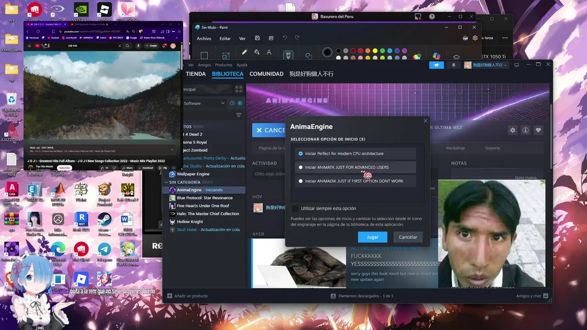Screen dimensions: 587x330
Task: Click 'Elementos descargados' downloads status
Action: (x=362, y=296)
